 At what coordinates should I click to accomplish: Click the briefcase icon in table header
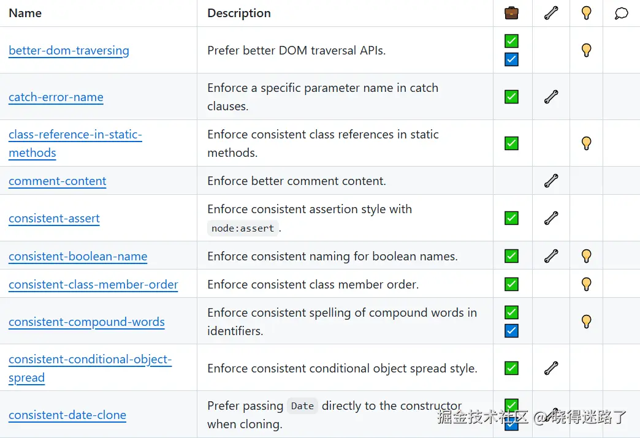(x=511, y=13)
